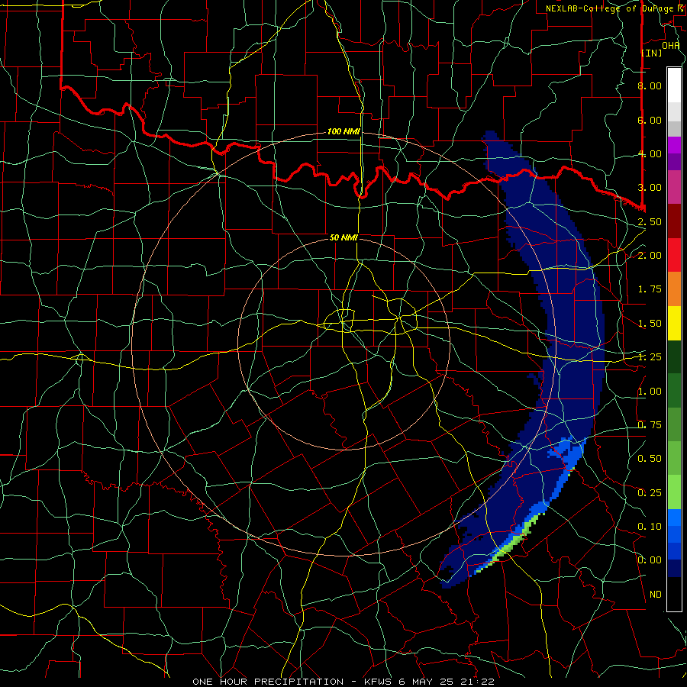The height and width of the screenshot is (687, 687).
Task: Click the '1.75' legend value
Action: click(650, 289)
